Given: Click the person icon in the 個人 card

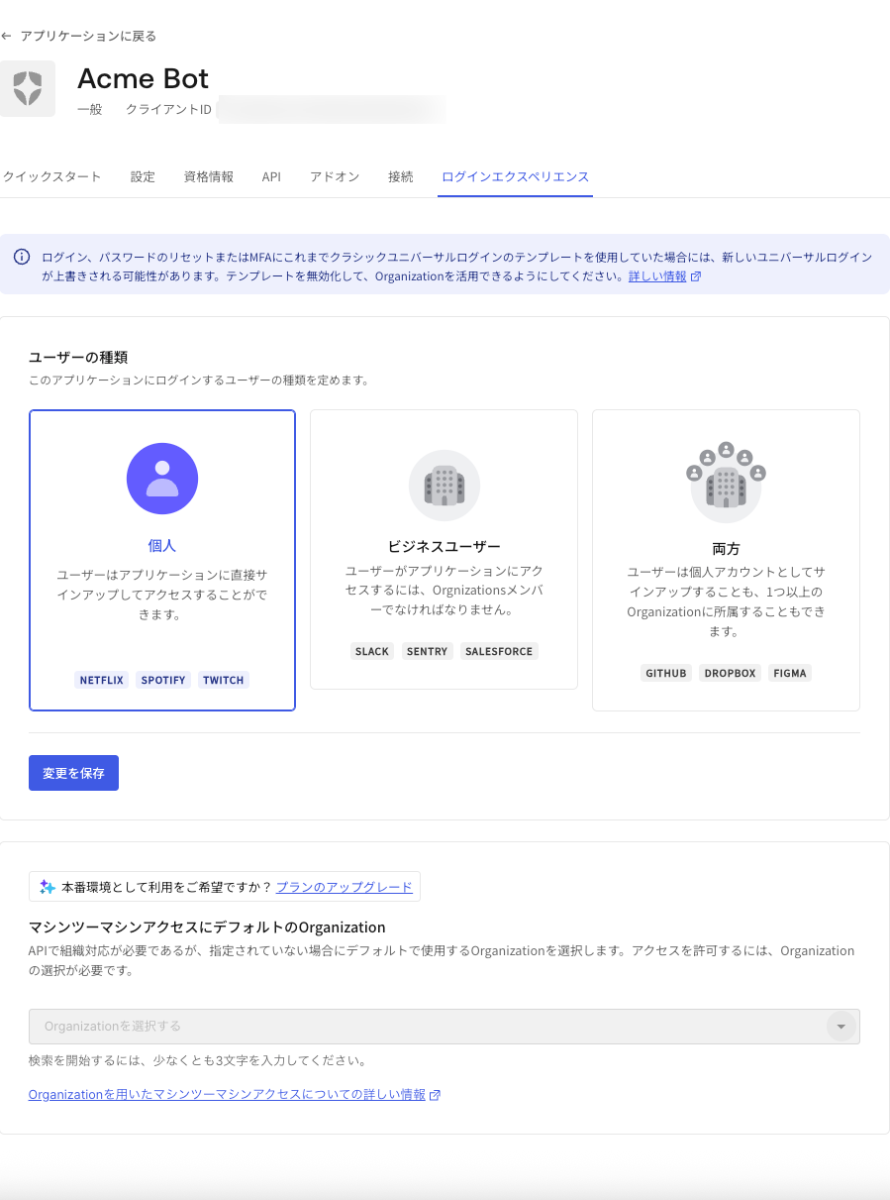Looking at the screenshot, I should (x=161, y=479).
